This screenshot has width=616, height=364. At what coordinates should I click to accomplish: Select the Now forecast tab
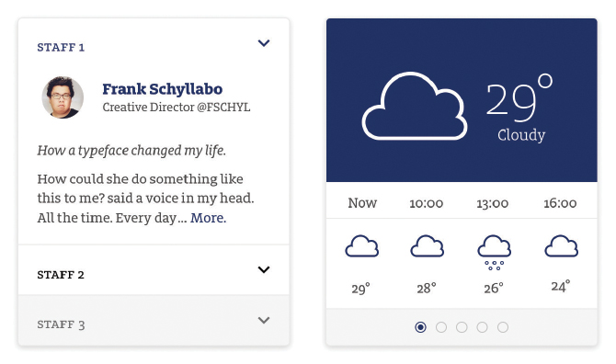click(362, 203)
